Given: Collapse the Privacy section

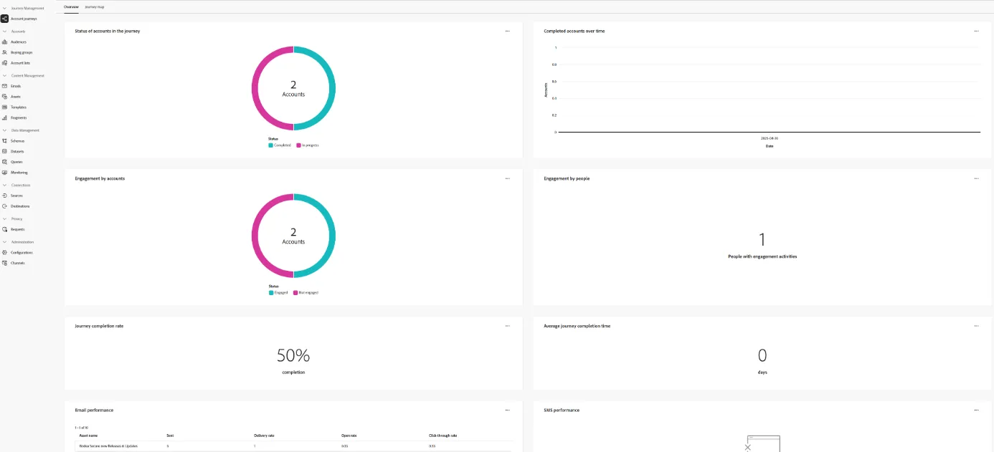Looking at the screenshot, I should 4,218.
